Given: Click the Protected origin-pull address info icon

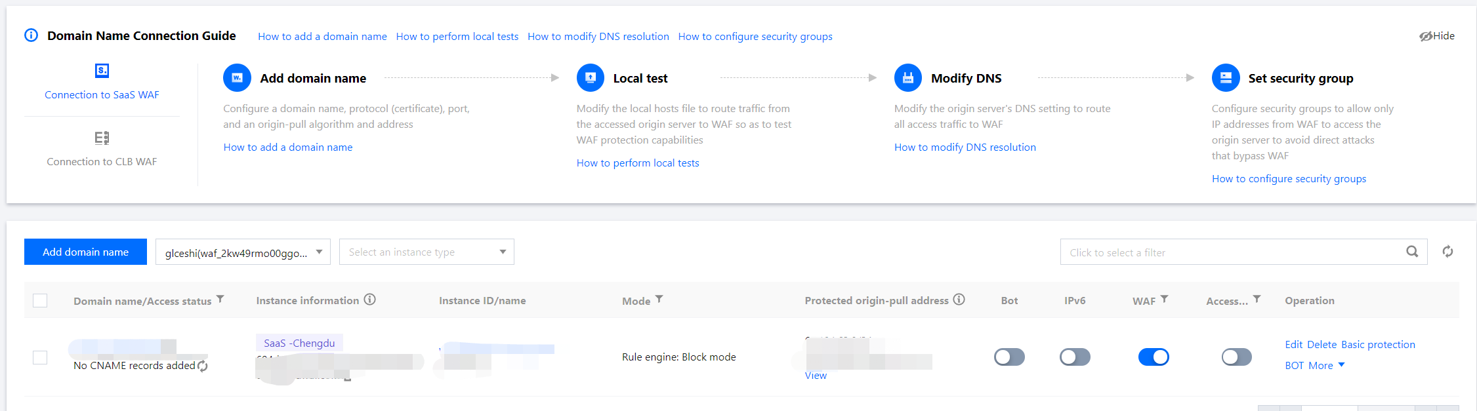Looking at the screenshot, I should point(959,300).
